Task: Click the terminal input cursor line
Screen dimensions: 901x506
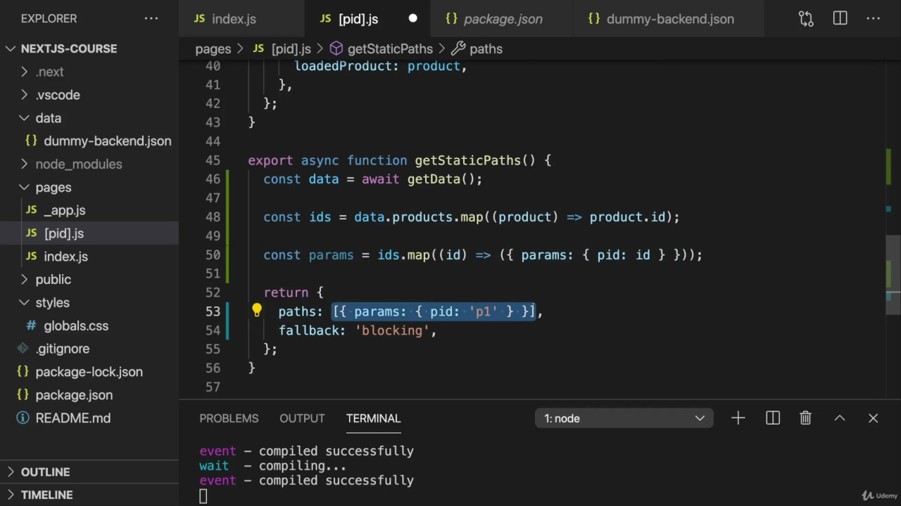Action: (203, 496)
